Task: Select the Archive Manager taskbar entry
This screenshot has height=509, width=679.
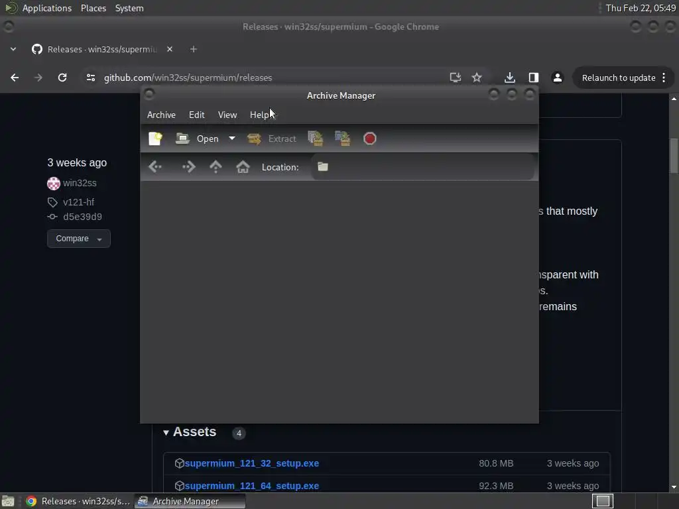Action: click(190, 501)
